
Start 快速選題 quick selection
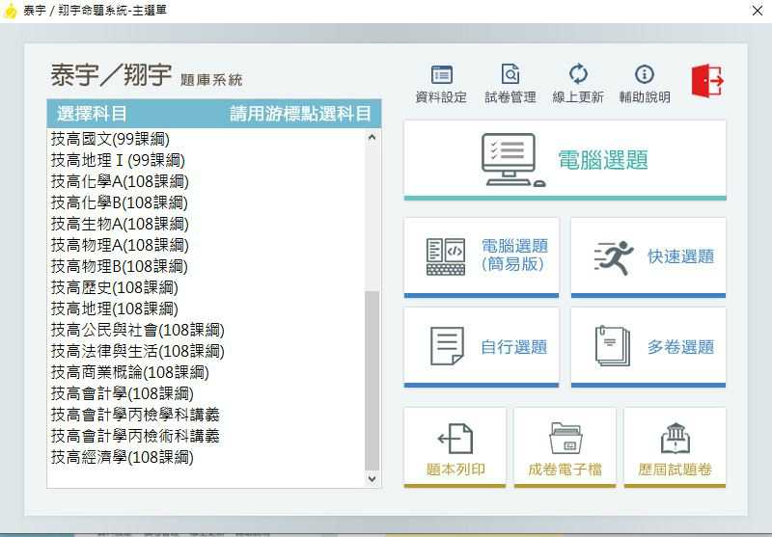coord(648,257)
